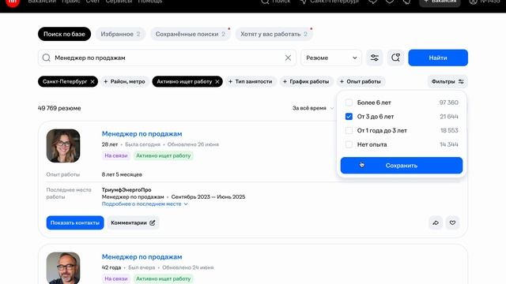Open advanced search settings sliders icon
506x284 pixels.
374,58
